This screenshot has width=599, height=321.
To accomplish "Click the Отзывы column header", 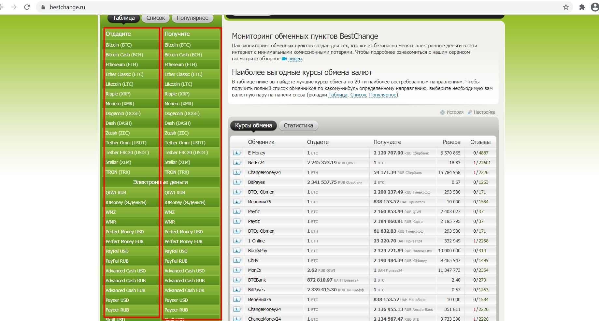I will click(x=480, y=142).
